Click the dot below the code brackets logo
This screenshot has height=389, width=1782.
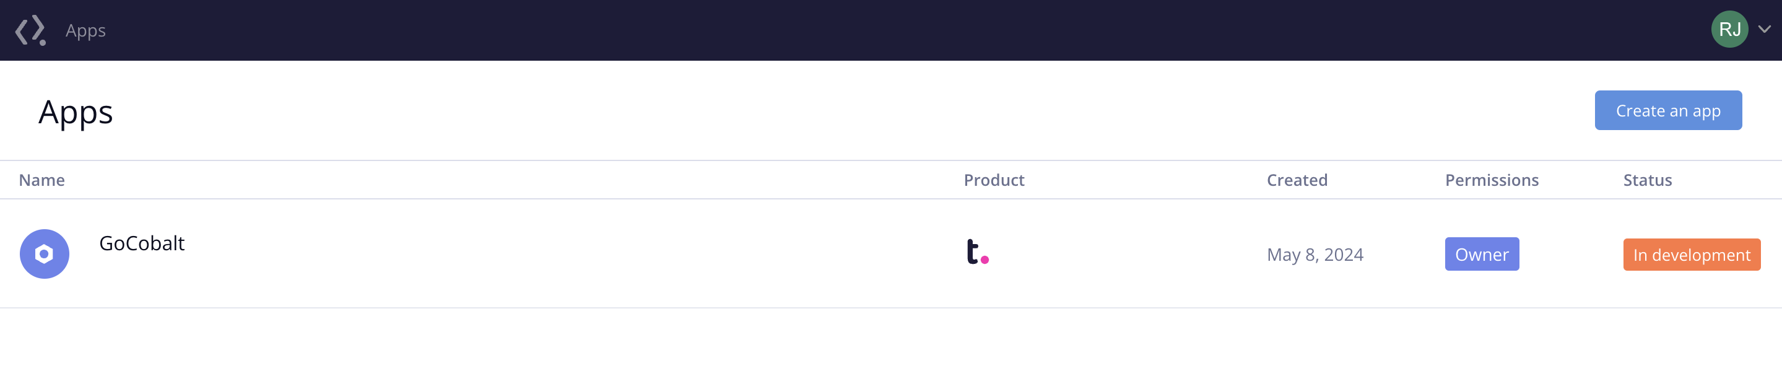pyautogui.click(x=41, y=42)
